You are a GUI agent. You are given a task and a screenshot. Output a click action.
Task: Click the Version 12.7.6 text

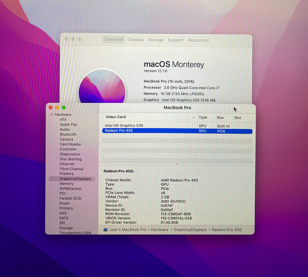pos(155,71)
